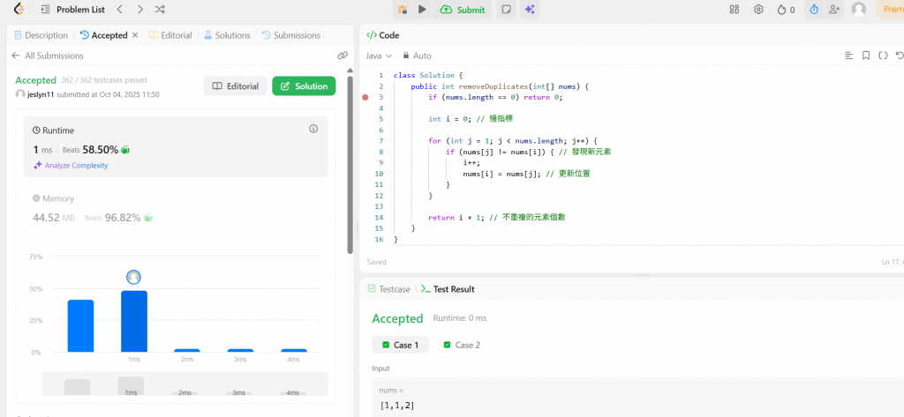This screenshot has width=904, height=417.
Task: Click the avatar marker above the chart
Action: coord(134,278)
